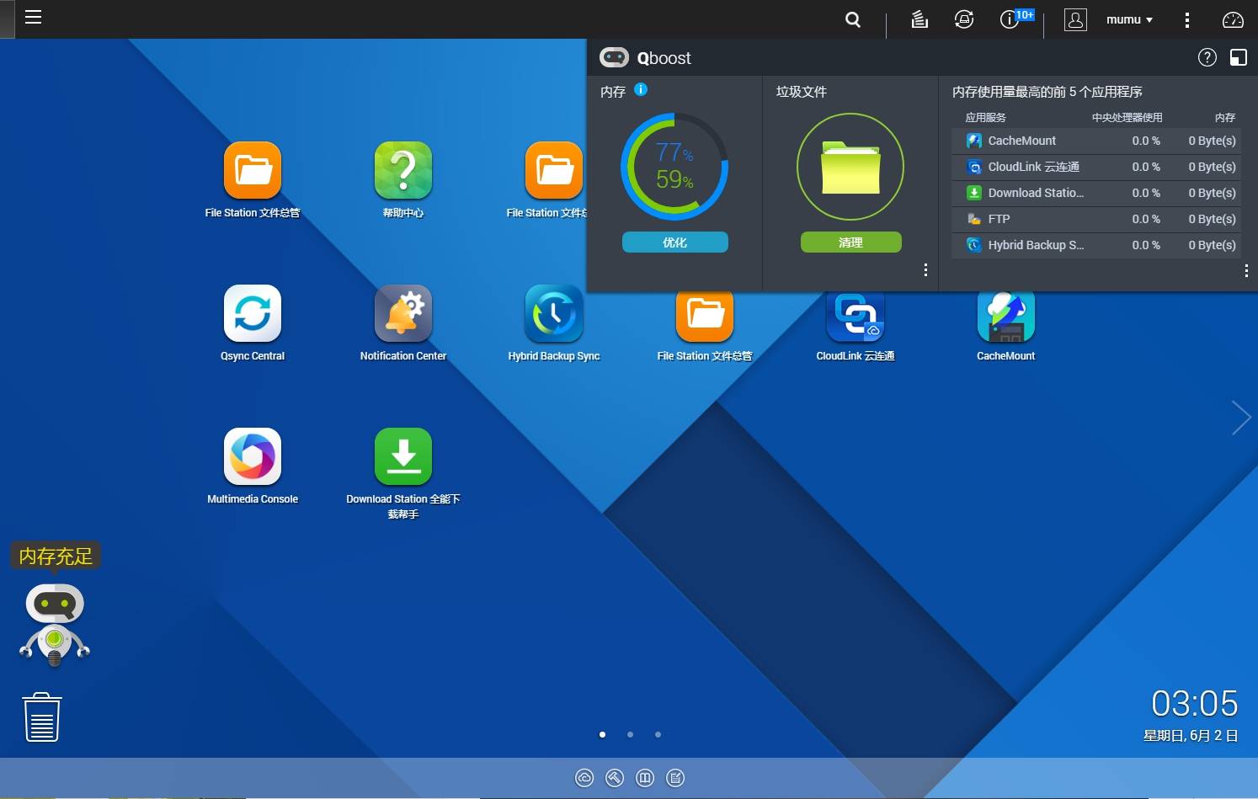1258x799 pixels.
Task: Click the user profile avatar icon
Action: (1075, 19)
